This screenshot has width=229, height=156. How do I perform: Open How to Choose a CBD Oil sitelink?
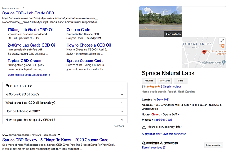click(89, 45)
